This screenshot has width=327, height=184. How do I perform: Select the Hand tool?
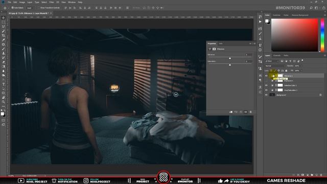(4, 98)
